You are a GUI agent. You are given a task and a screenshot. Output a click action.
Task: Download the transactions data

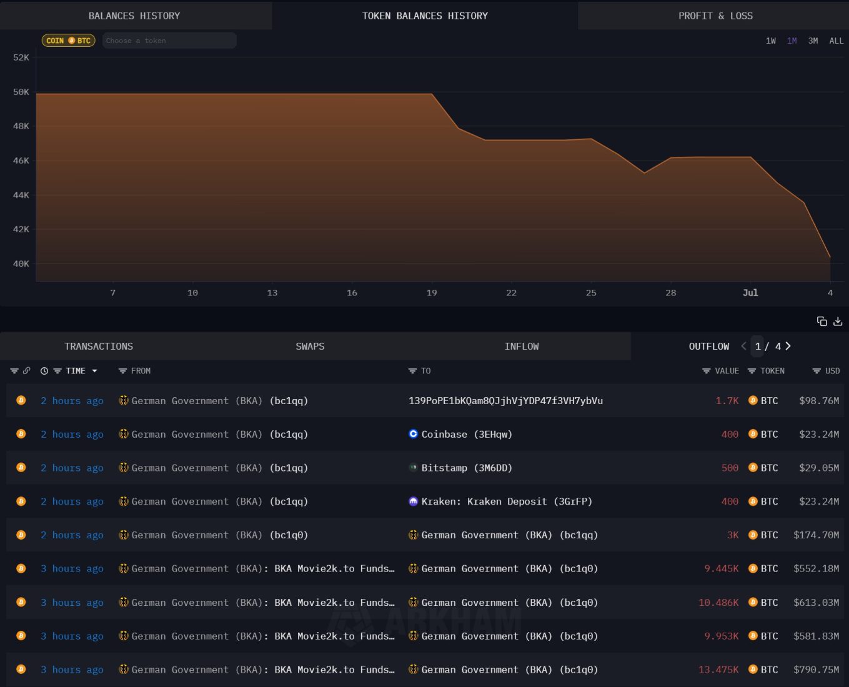[x=838, y=321]
